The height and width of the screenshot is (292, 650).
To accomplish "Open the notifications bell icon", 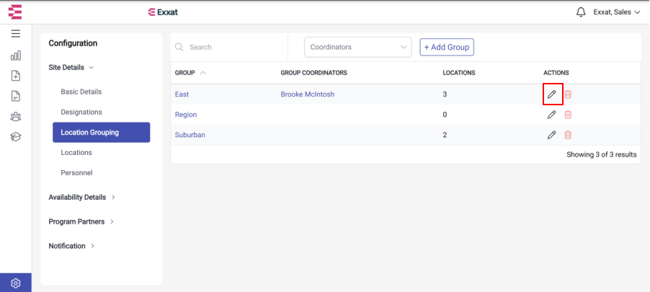I will click(x=581, y=12).
